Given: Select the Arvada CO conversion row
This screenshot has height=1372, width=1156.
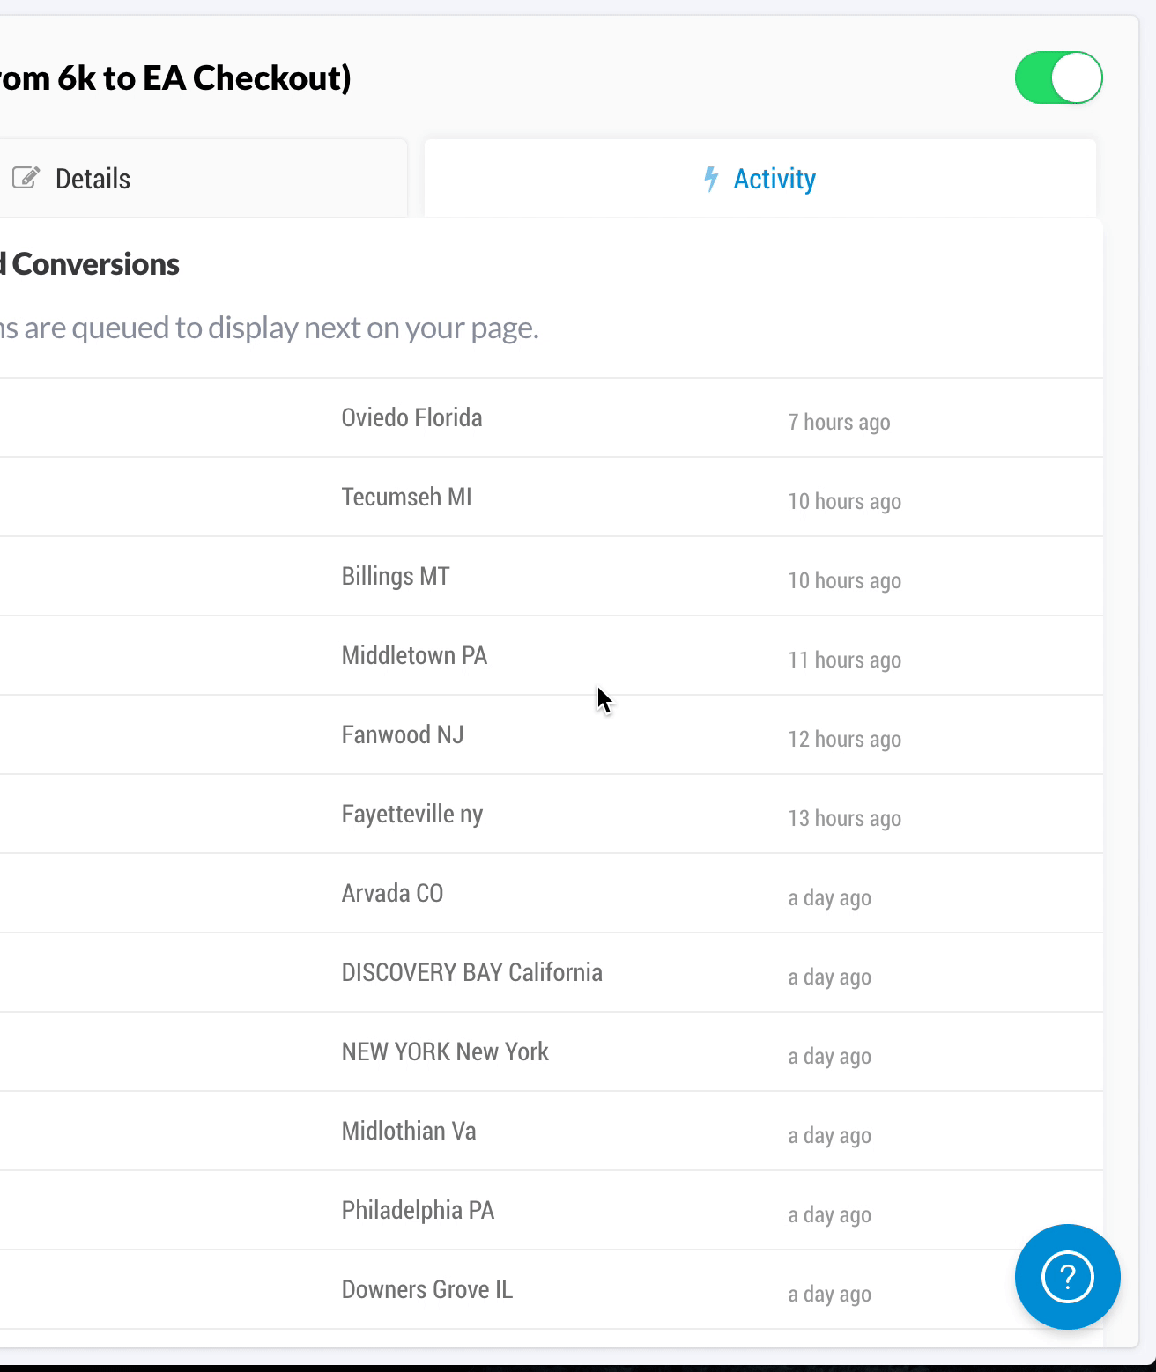Looking at the screenshot, I should (552, 893).
